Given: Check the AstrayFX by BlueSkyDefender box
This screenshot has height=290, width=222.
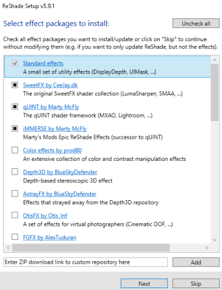Looking at the screenshot, I should (15, 193).
